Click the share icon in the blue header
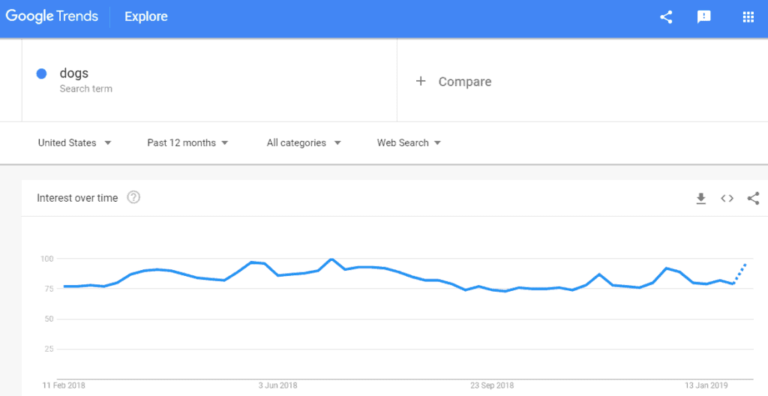768x396 pixels. 666,17
